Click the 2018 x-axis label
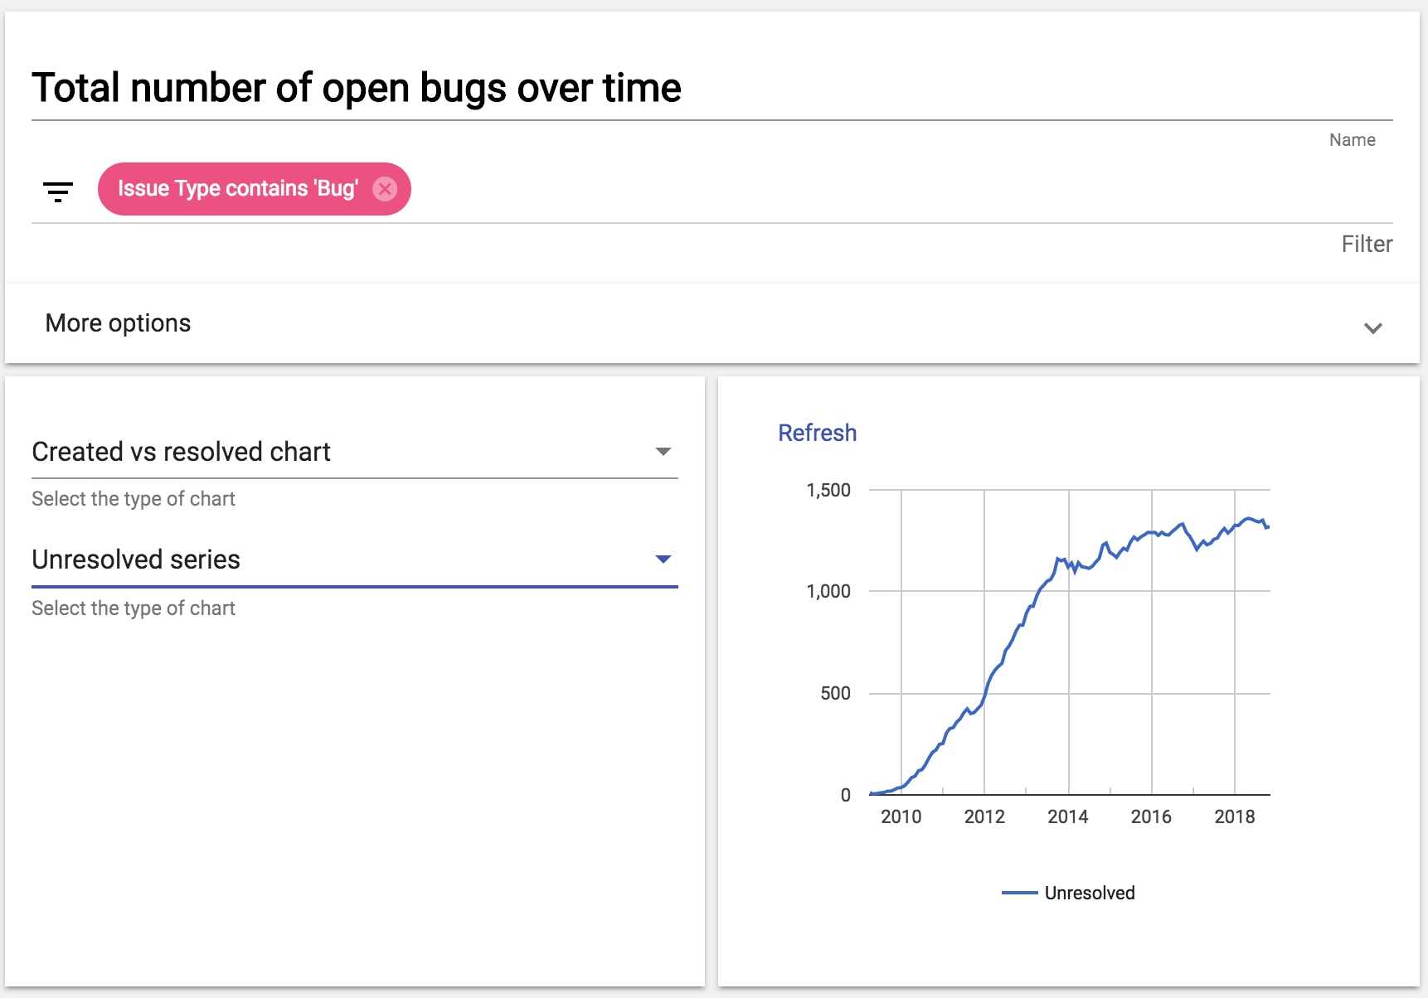This screenshot has width=1428, height=998. click(x=1234, y=816)
